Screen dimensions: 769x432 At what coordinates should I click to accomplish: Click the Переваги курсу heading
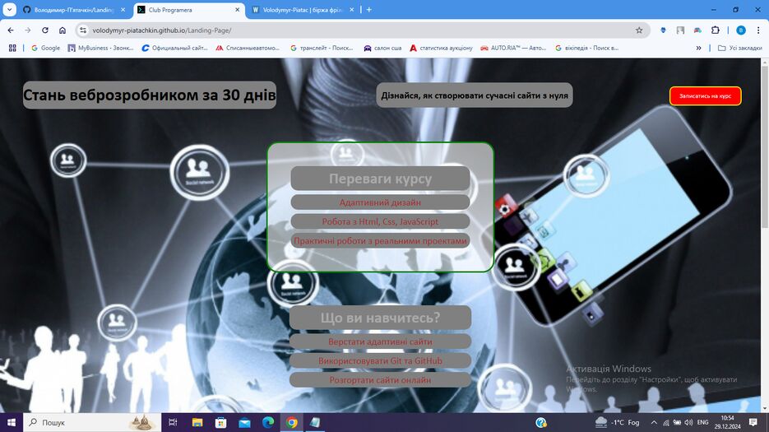(x=380, y=179)
